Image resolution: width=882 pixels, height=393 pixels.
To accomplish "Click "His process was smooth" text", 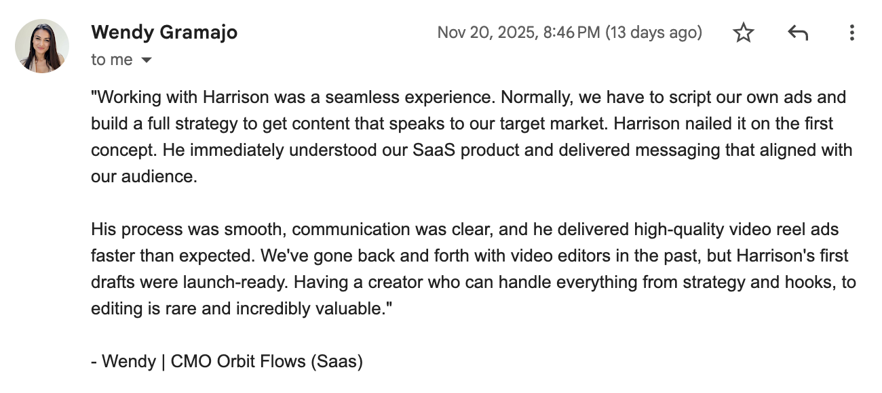I will [x=188, y=229].
